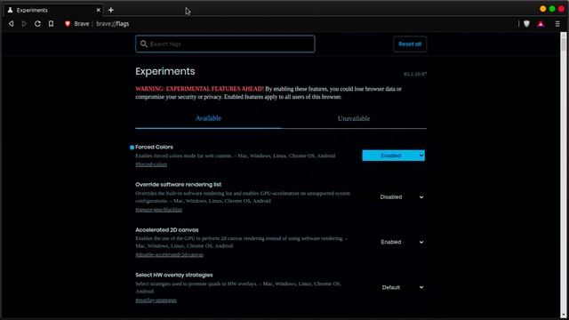Open Brave Shields icon in toolbar
Image resolution: width=569 pixels, height=320 pixels.
pyautogui.click(x=526, y=24)
